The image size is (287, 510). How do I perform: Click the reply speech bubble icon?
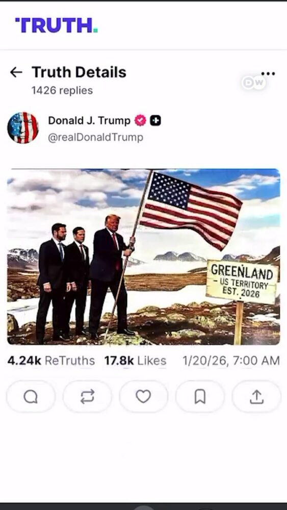(31, 396)
